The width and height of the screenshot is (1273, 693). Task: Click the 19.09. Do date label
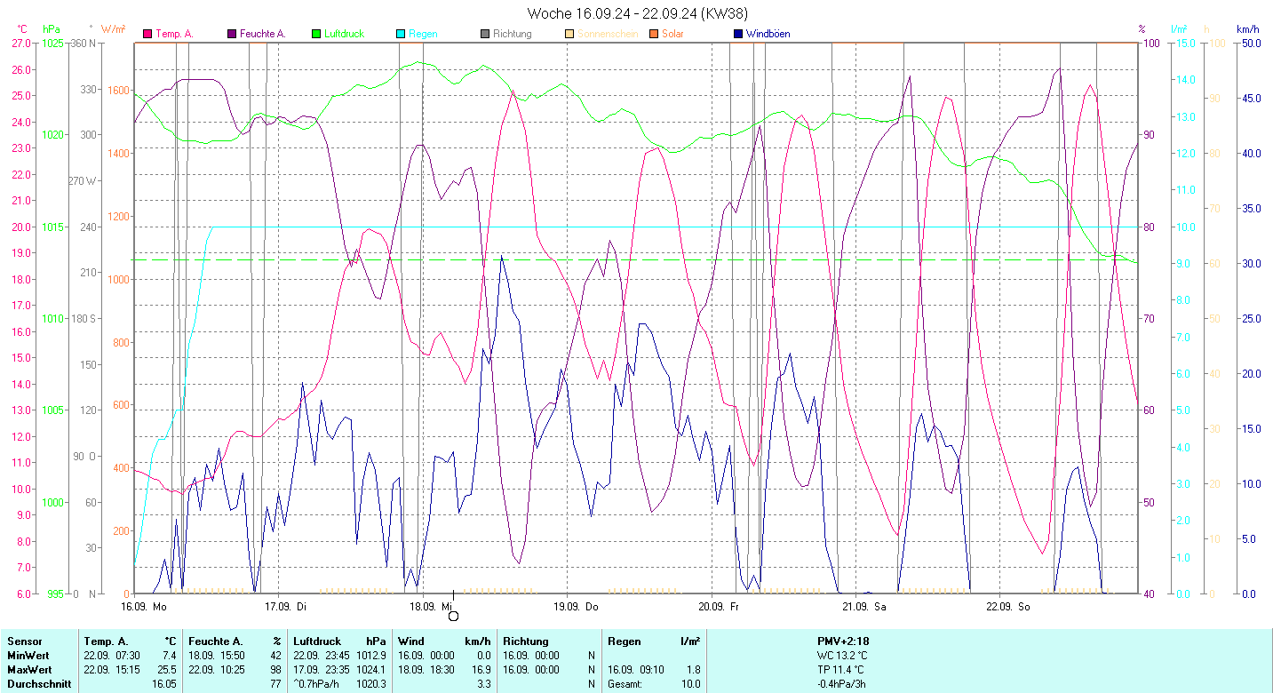(577, 607)
